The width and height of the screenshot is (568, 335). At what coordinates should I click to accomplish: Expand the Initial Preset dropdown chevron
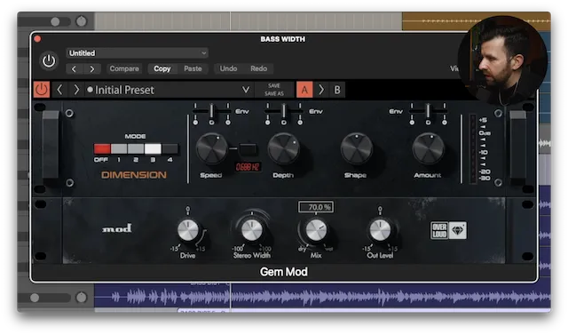[246, 90]
